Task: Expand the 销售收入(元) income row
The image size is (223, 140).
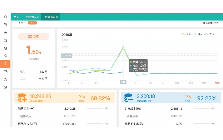Action: click(63, 109)
